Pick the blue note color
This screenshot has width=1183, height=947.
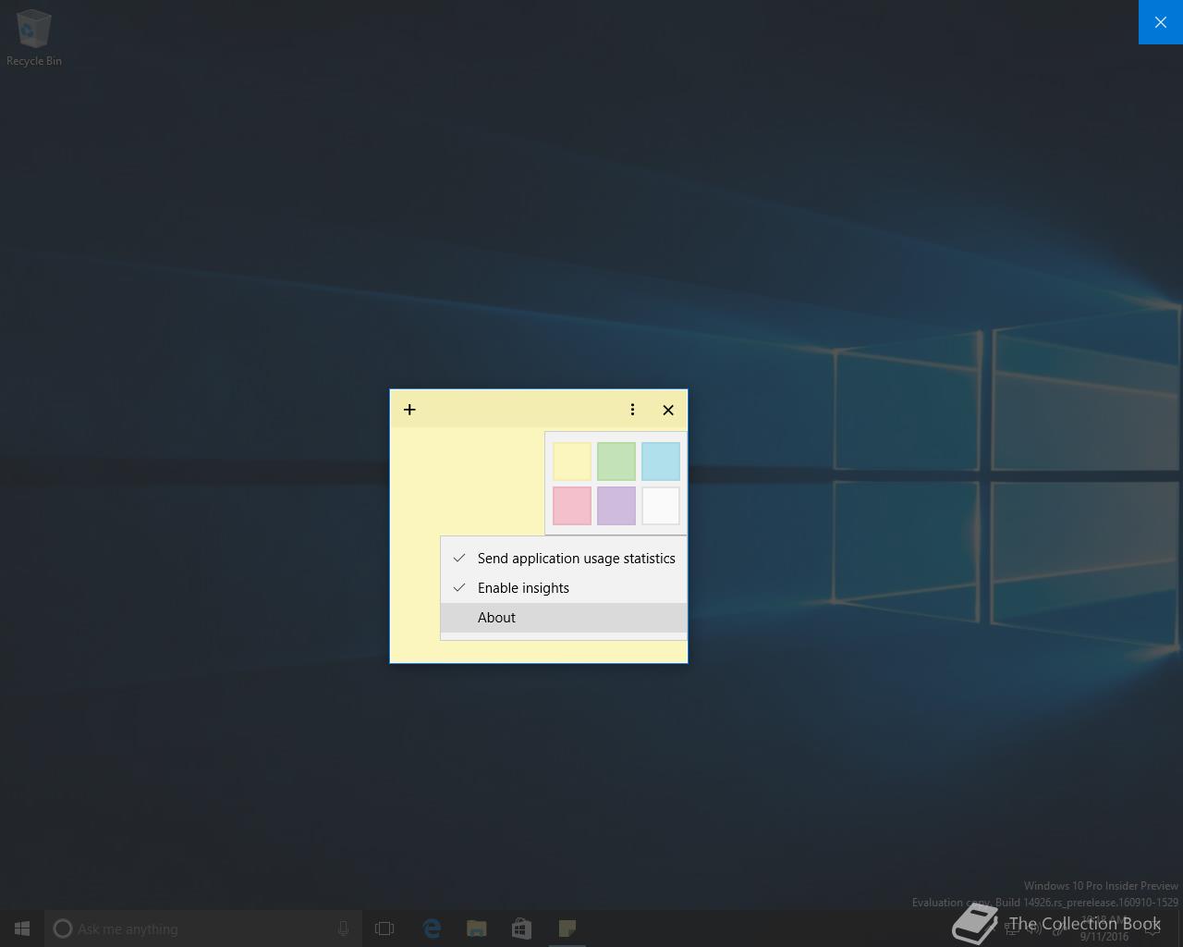point(661,461)
